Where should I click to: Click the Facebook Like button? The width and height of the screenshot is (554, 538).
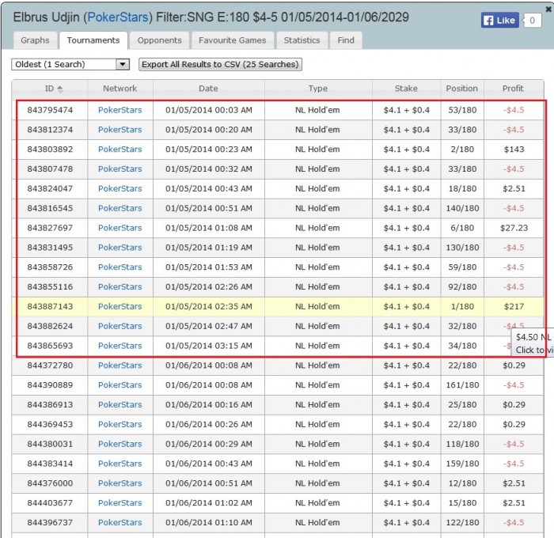[499, 21]
